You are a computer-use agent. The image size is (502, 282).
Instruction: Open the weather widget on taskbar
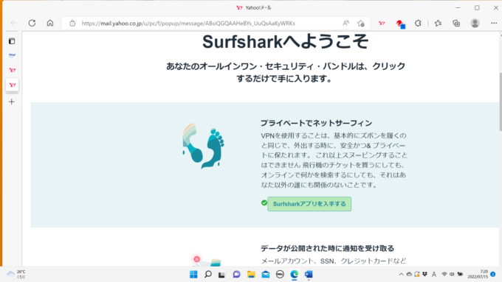pyautogui.click(x=16, y=274)
